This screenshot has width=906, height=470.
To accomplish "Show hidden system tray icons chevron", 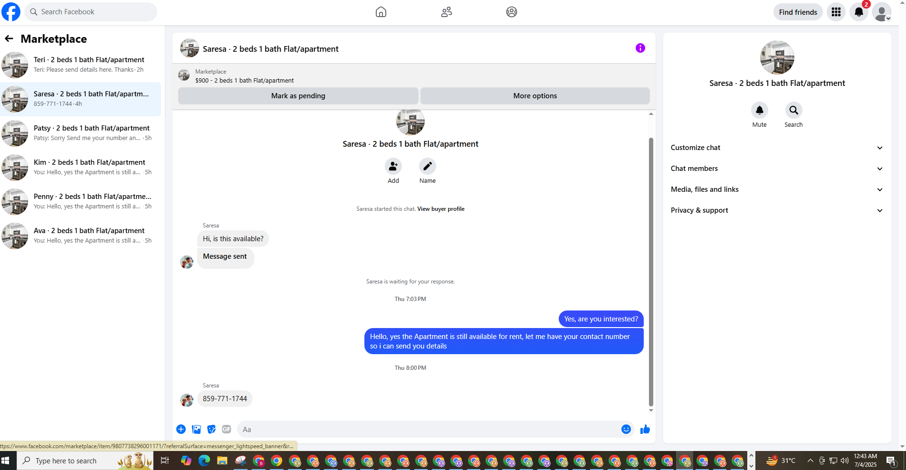I will tap(810, 461).
